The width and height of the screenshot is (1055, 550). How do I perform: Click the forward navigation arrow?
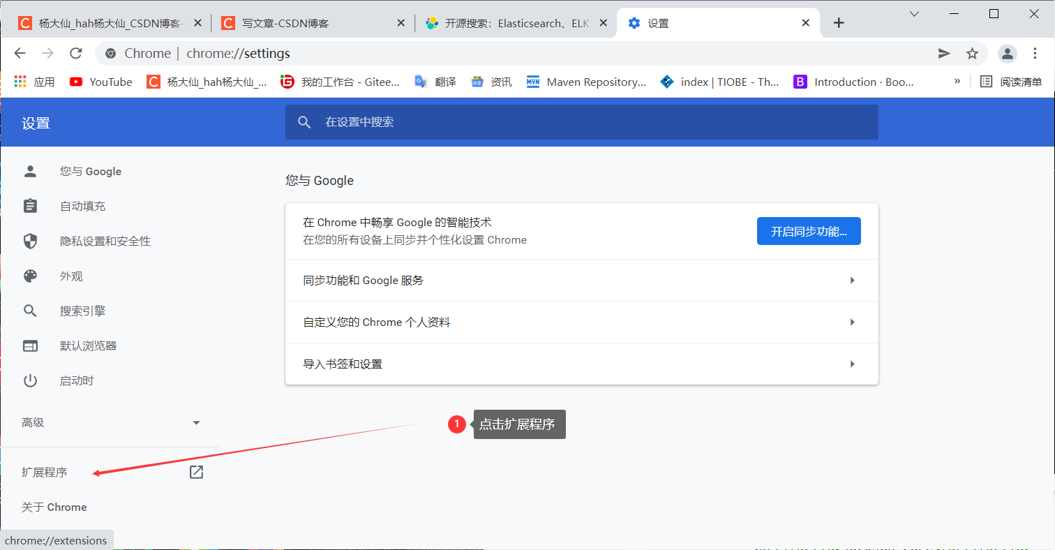[47, 54]
